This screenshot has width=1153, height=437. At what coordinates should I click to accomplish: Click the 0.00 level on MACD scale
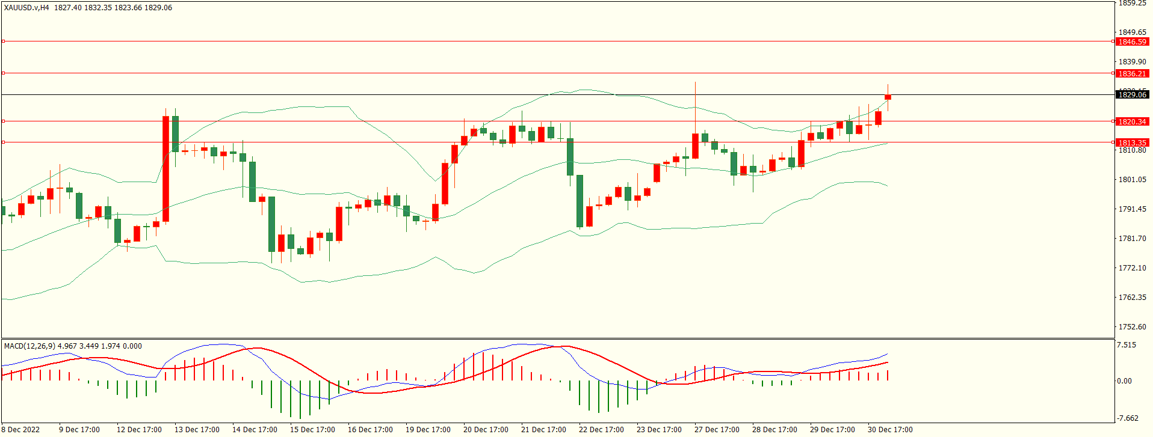(x=1124, y=381)
